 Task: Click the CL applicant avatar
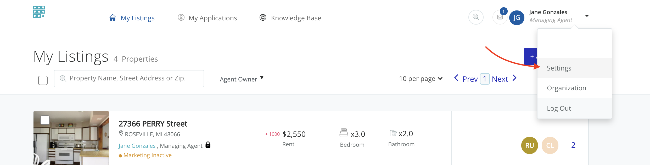550,145
